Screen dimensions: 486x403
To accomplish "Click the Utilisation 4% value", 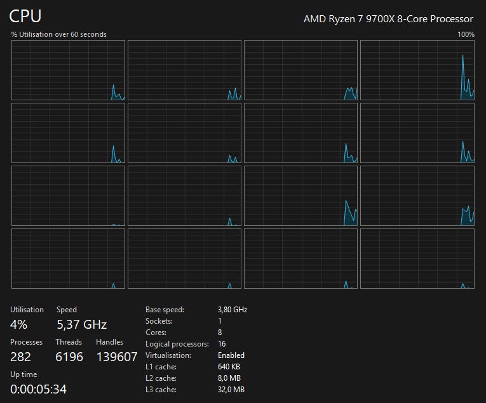I will click(x=18, y=325).
